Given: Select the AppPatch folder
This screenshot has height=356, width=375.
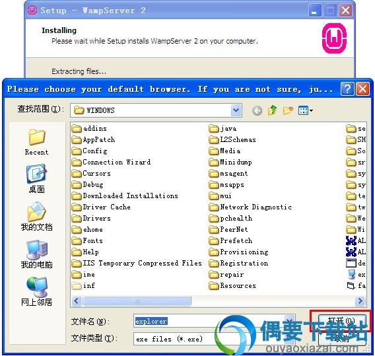Looking at the screenshot, I should [93, 140].
